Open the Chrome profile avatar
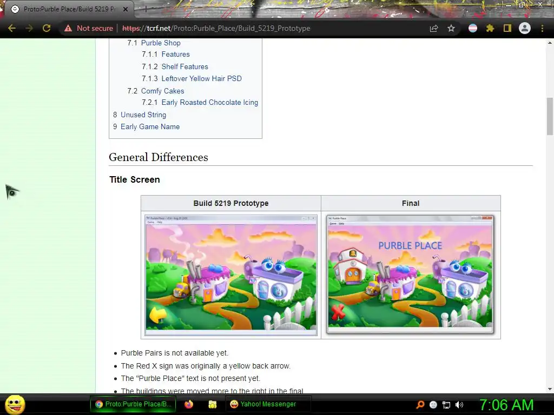This screenshot has height=415, width=554. pos(525,28)
